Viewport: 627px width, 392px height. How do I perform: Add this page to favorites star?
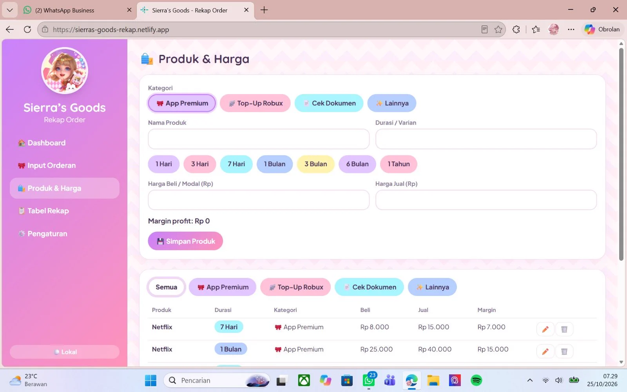pyautogui.click(x=498, y=29)
